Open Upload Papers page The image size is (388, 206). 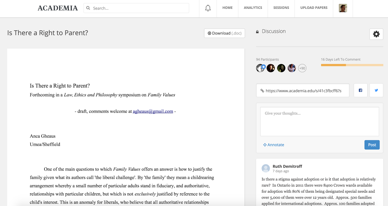(x=314, y=8)
